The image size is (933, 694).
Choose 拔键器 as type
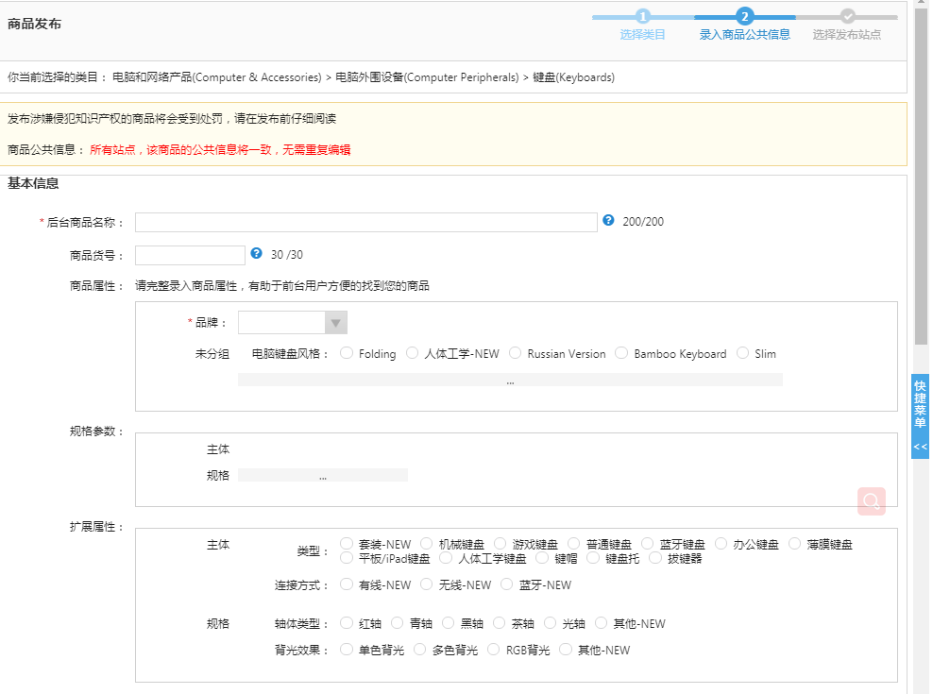pyautogui.click(x=655, y=558)
